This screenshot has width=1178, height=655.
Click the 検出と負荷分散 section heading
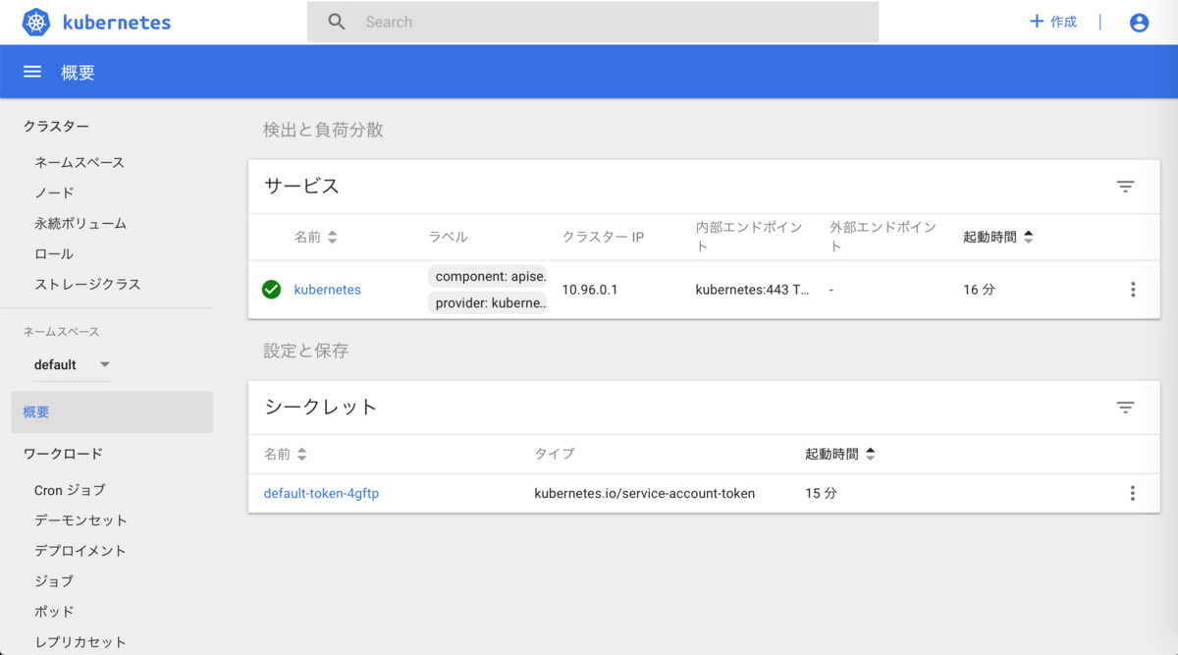tap(324, 130)
